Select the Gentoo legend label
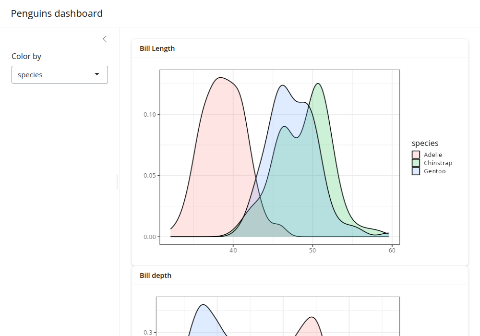 pos(434,171)
